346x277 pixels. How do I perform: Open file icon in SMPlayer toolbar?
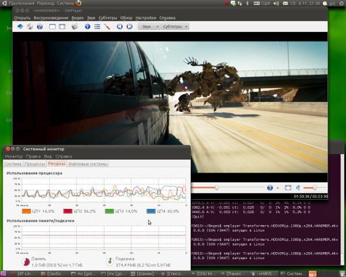(20, 27)
